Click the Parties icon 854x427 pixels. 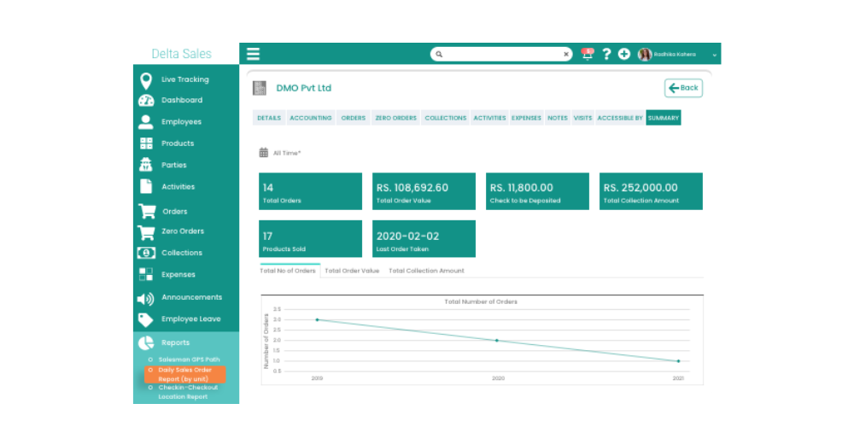tap(146, 165)
